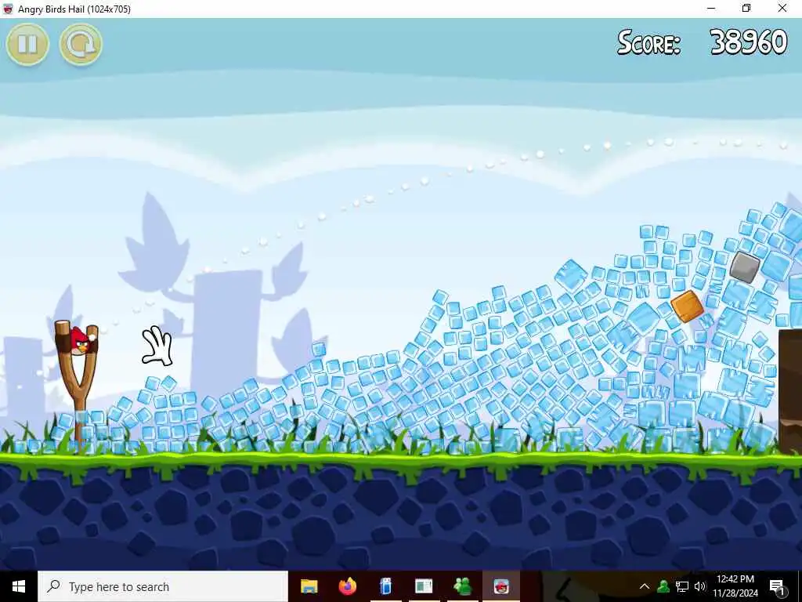Minimize the Angry Birds window
The image size is (802, 602).
click(711, 8)
